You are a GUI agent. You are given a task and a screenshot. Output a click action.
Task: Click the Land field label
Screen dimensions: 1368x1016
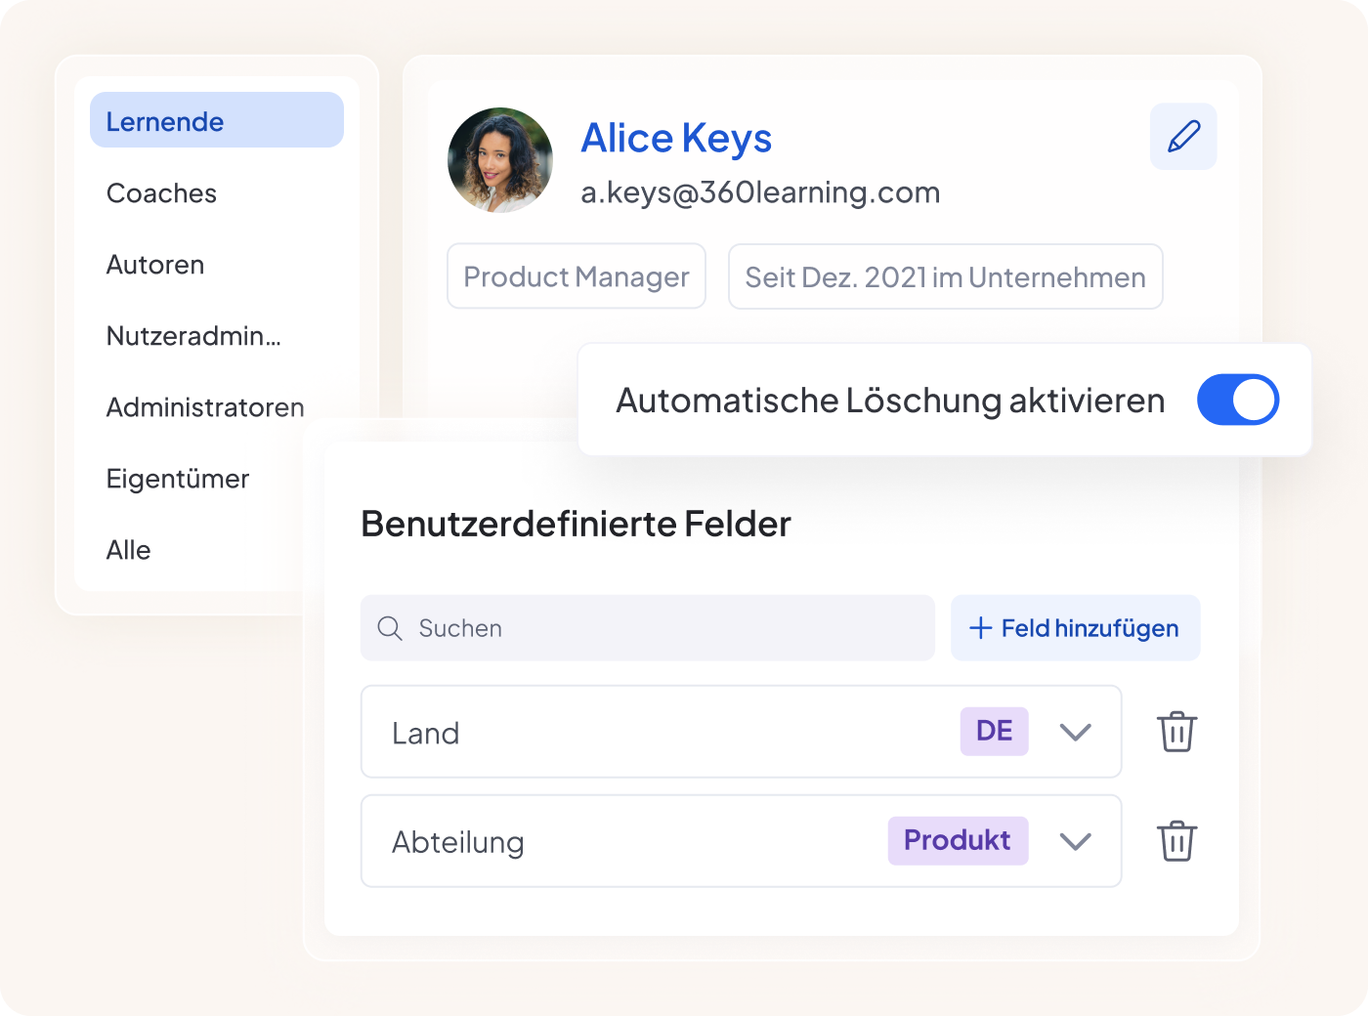[425, 733]
